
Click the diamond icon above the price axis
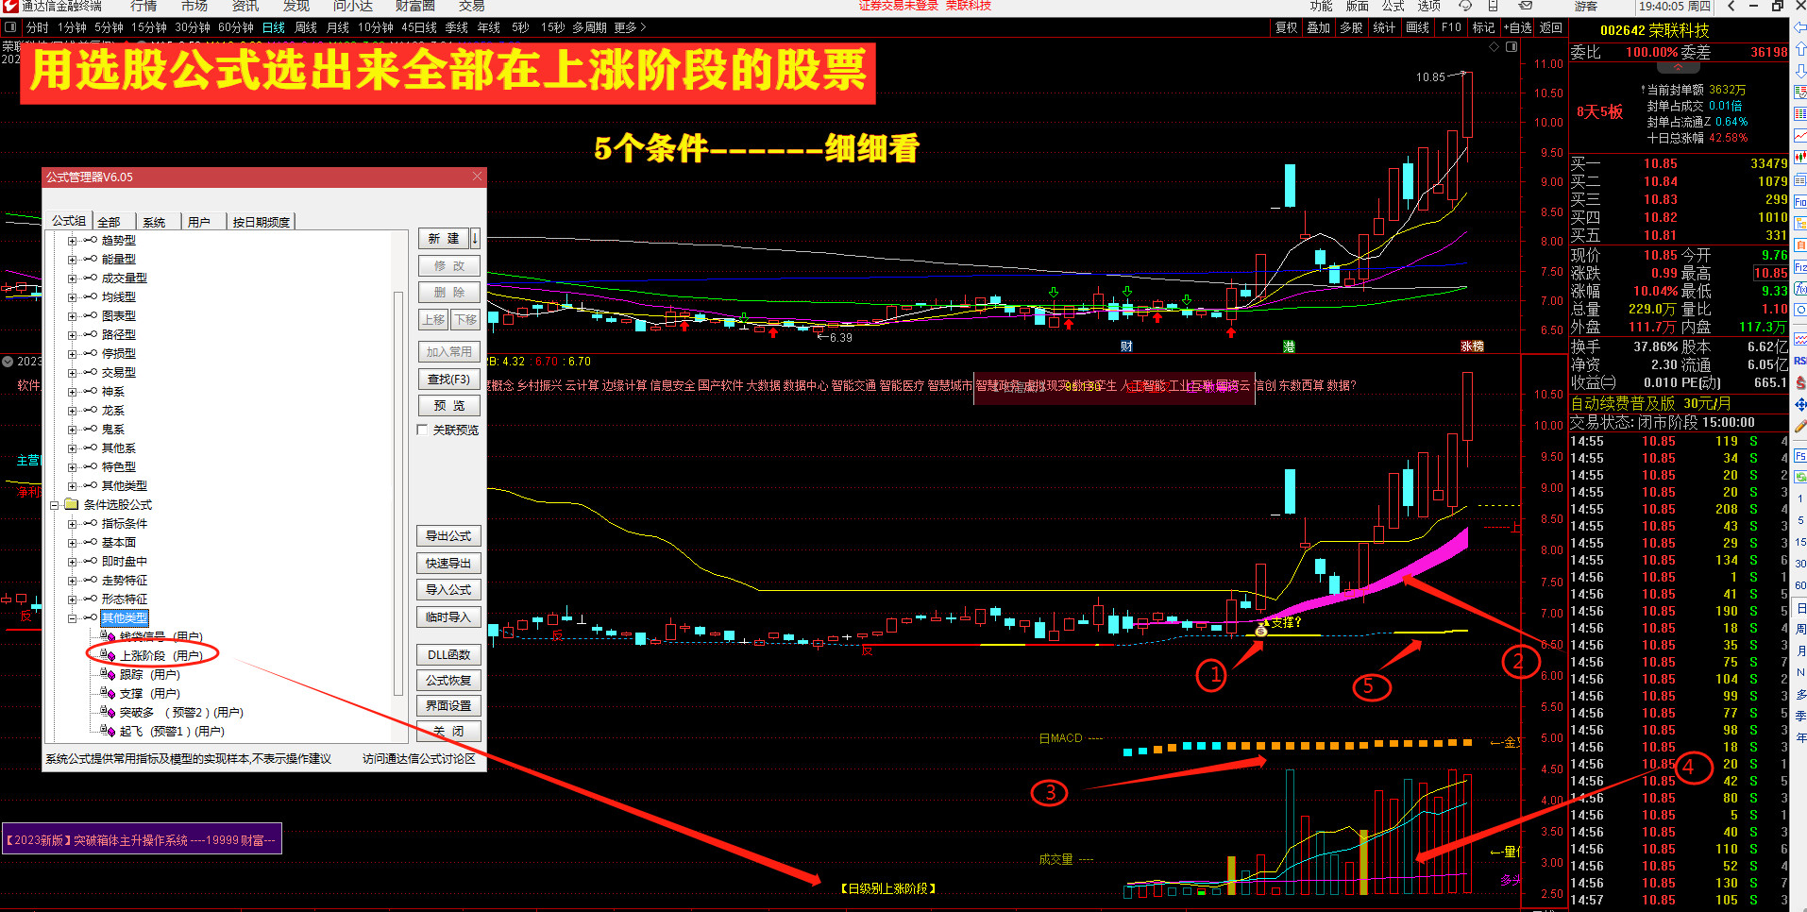(x=1494, y=46)
